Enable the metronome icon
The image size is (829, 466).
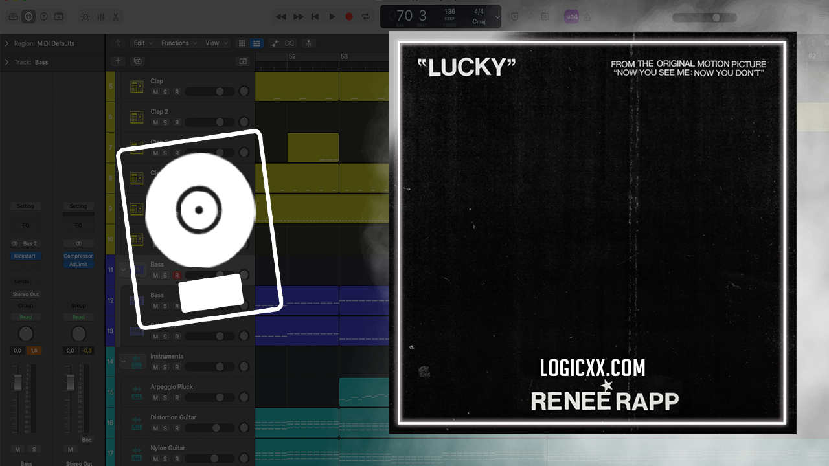tap(587, 17)
